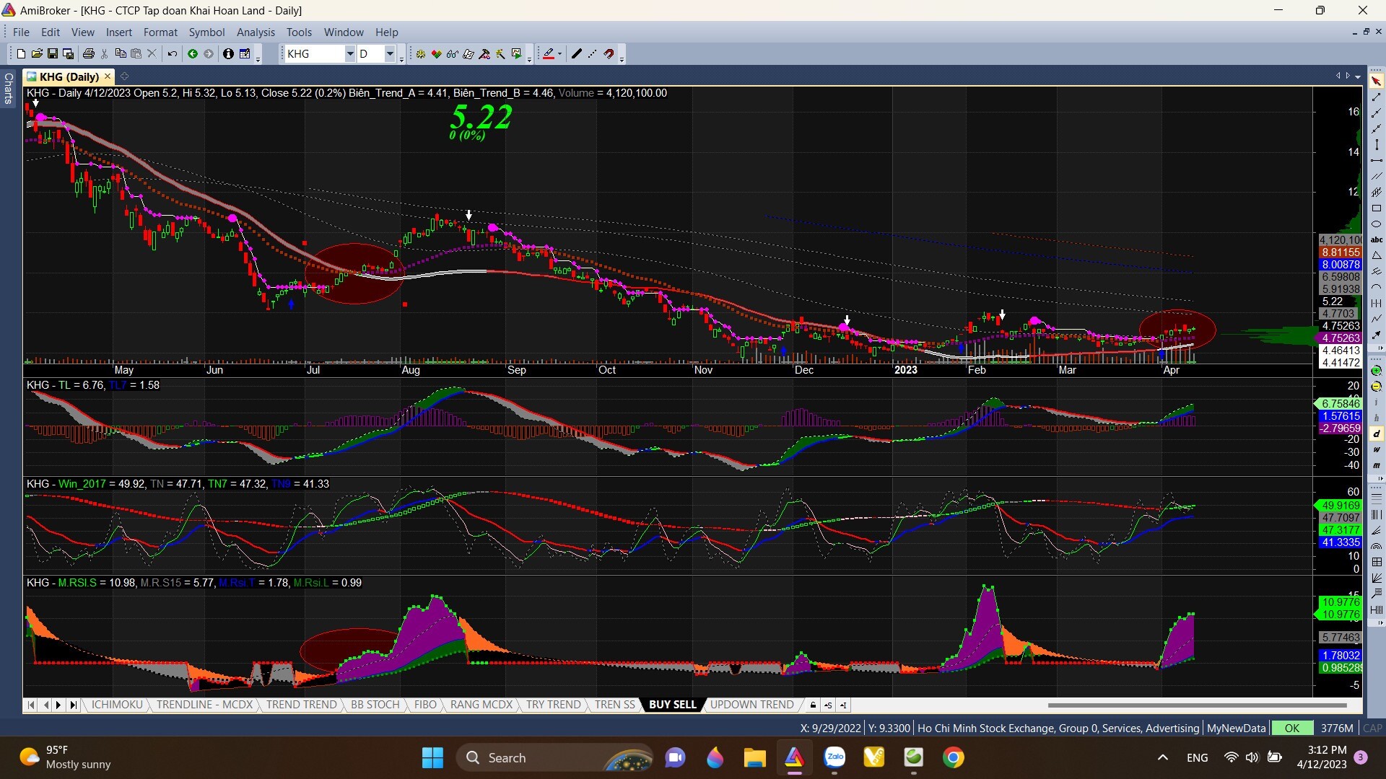Switch to weekly interval 'w' button
Viewport: 1386px width, 779px height.
pos(1376,449)
